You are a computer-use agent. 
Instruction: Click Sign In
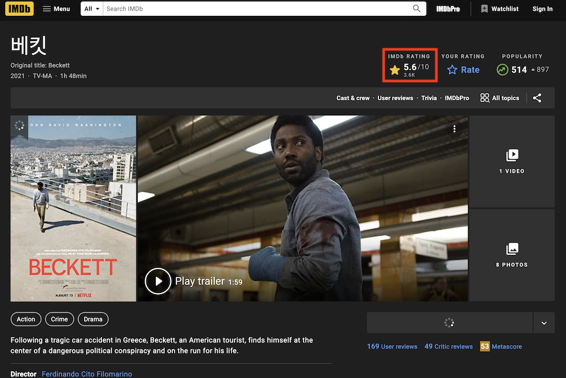click(x=542, y=9)
